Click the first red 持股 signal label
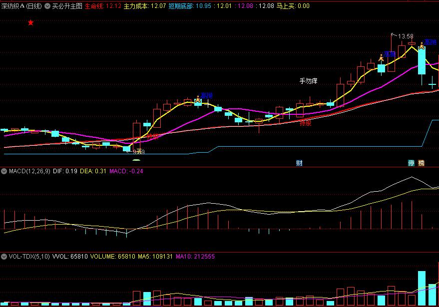Viewport: 439px width, 307px height. click(153, 136)
